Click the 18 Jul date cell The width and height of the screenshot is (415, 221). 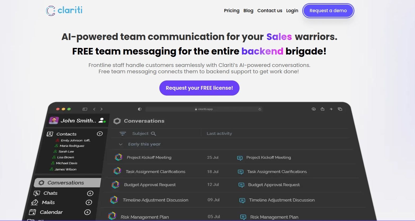click(x=213, y=172)
